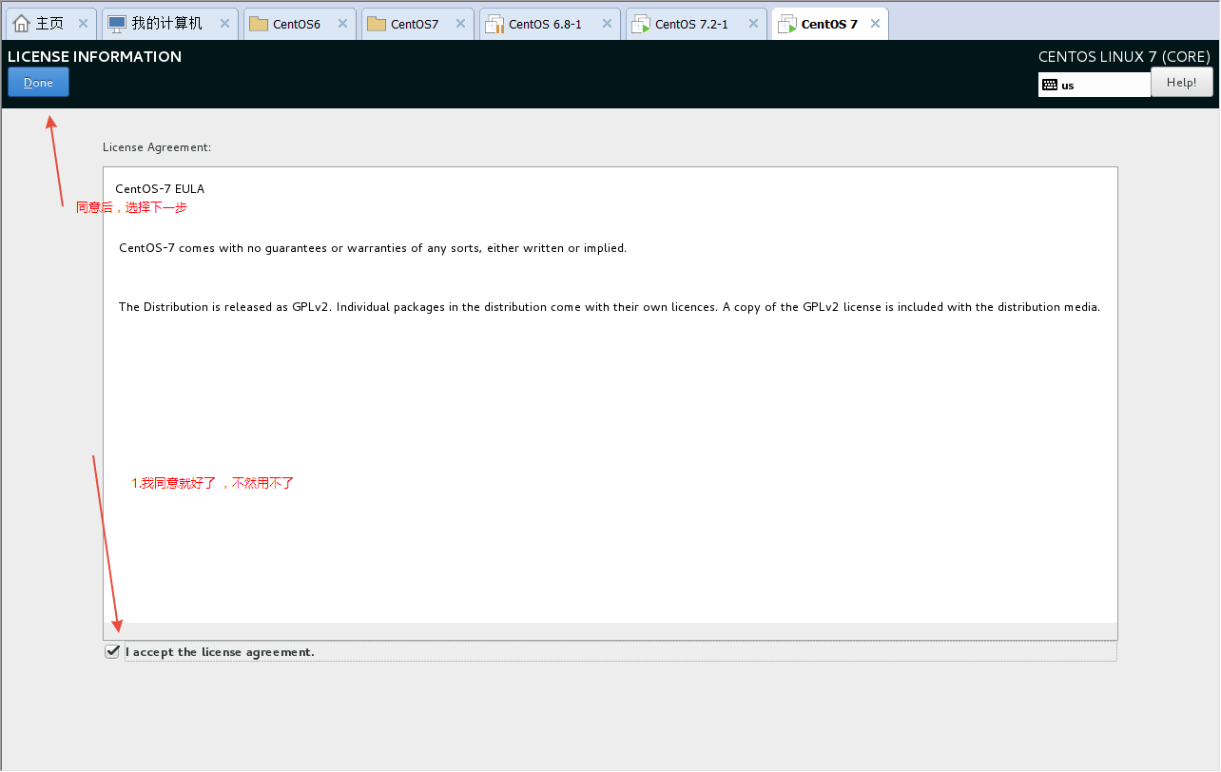
Task: Open the Help! button
Action: click(x=1182, y=83)
